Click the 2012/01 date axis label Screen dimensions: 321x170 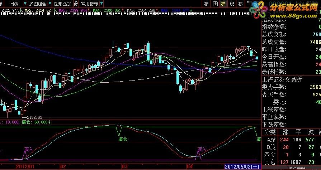24,166
